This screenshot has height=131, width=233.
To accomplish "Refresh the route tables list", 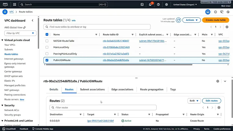I will click(178, 20).
